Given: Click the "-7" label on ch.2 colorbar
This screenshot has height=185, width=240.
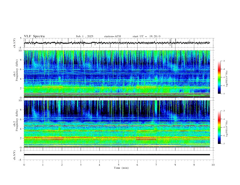Looking at the screenshot, I should click(224, 144).
